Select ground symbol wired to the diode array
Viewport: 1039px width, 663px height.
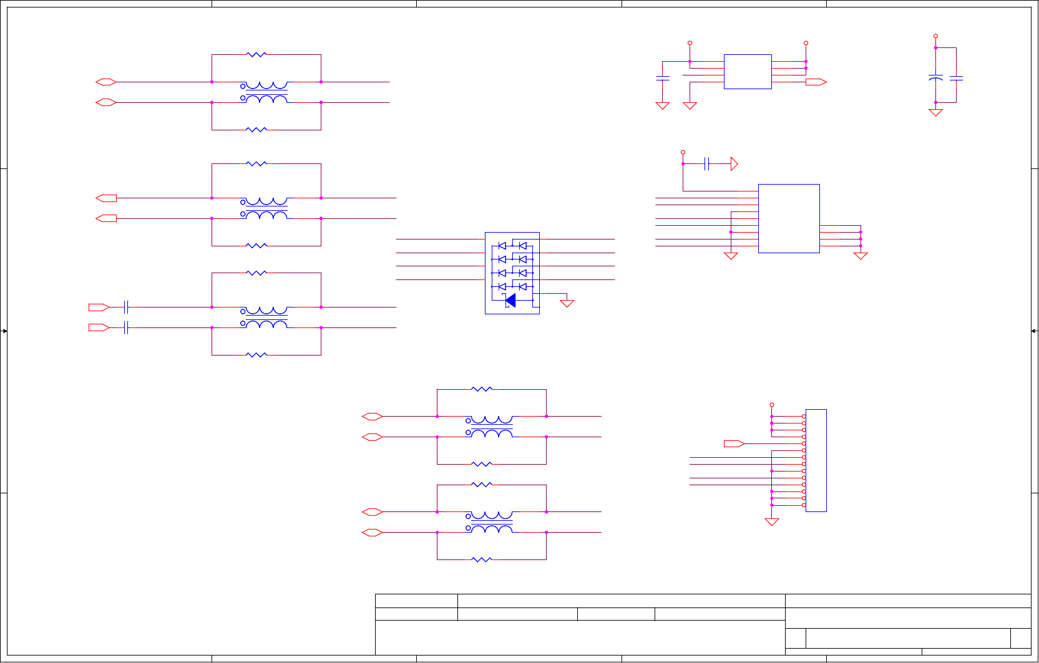click(x=567, y=304)
